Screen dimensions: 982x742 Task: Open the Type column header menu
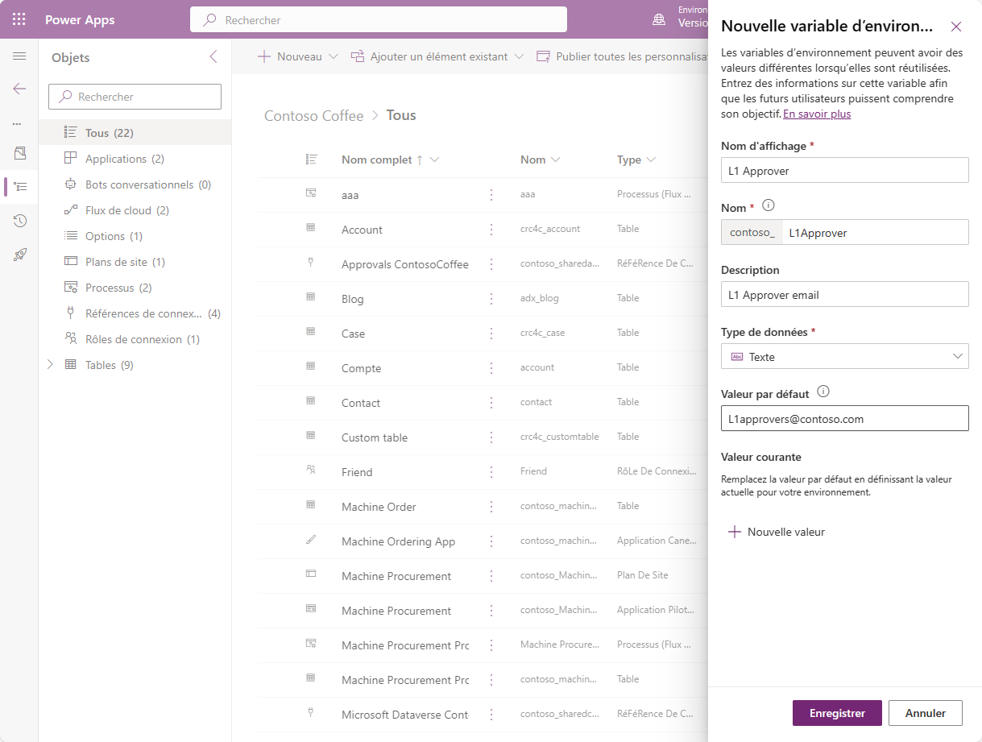coord(636,160)
